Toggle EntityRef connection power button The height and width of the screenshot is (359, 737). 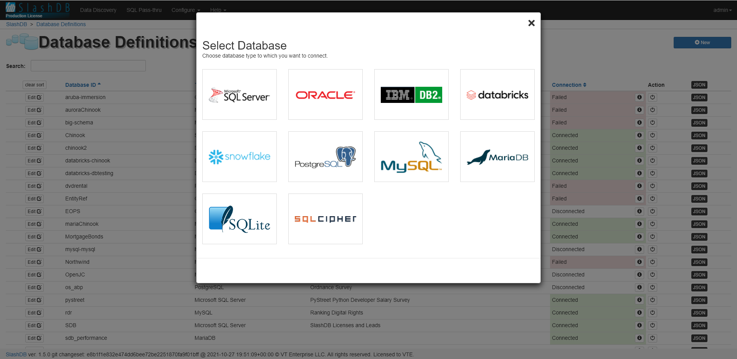pyautogui.click(x=653, y=199)
